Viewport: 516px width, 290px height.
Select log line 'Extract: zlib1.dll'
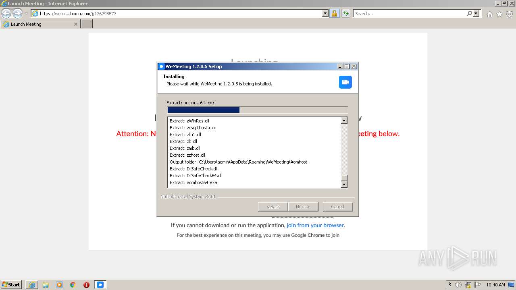pyautogui.click(x=185, y=135)
